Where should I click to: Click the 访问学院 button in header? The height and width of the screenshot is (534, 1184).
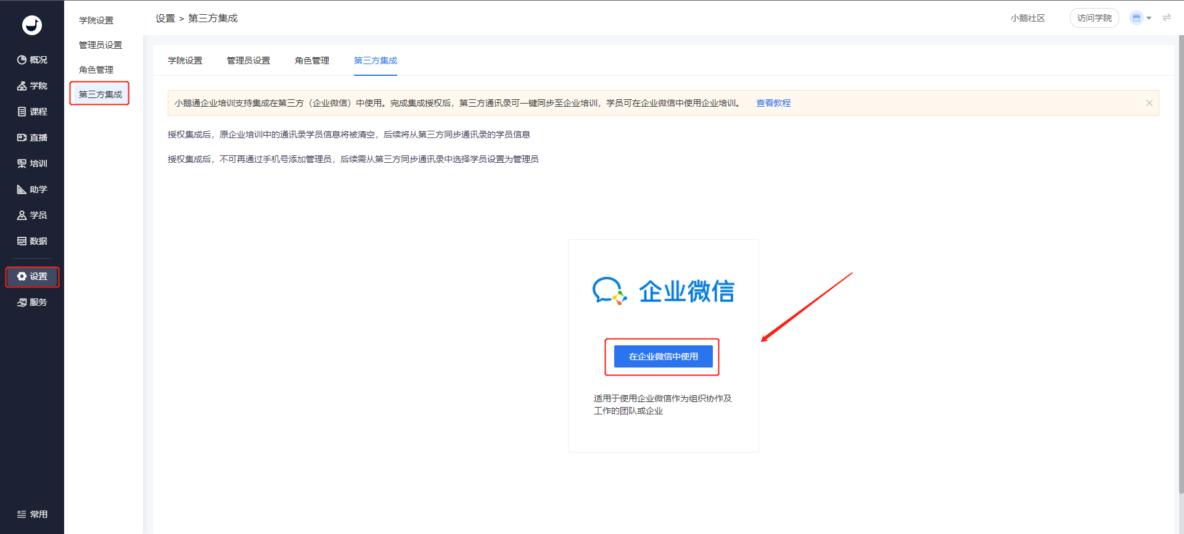(1095, 18)
